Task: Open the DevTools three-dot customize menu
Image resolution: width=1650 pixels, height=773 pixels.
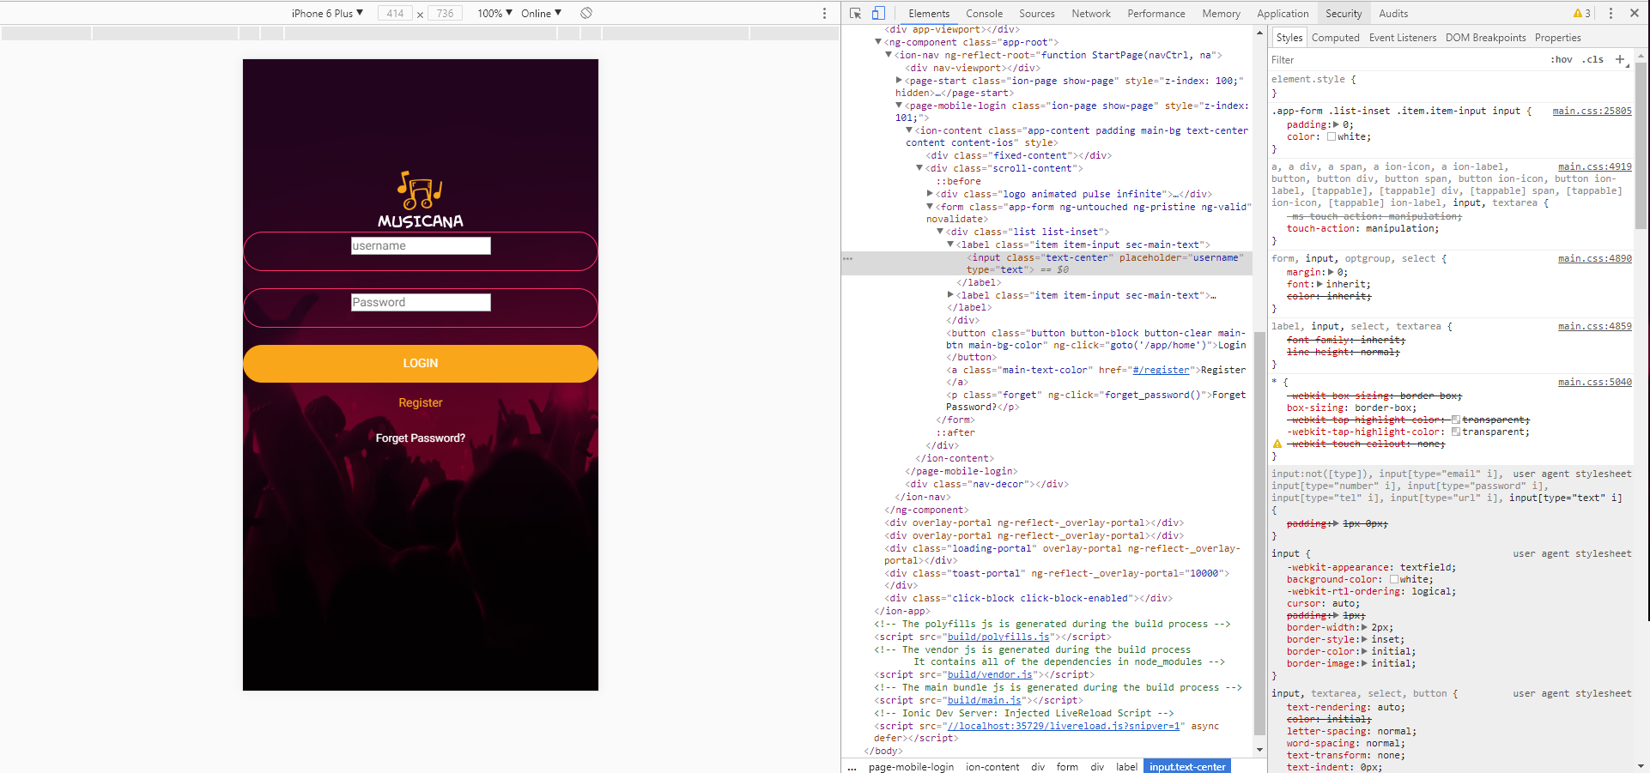Action: pyautogui.click(x=1611, y=13)
